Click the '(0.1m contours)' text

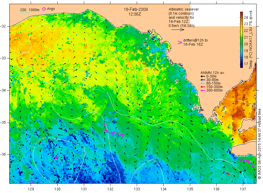181,13
